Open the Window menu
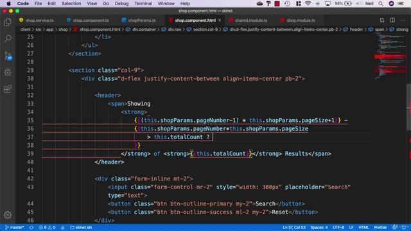 click(x=166, y=3)
